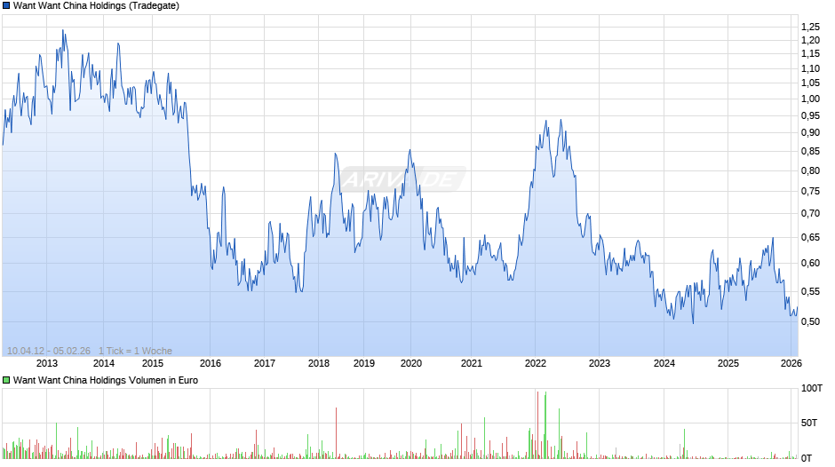Image resolution: width=835 pixels, height=467 pixels.
Task: Click the 2014 year label on the x-axis
Action: click(104, 363)
